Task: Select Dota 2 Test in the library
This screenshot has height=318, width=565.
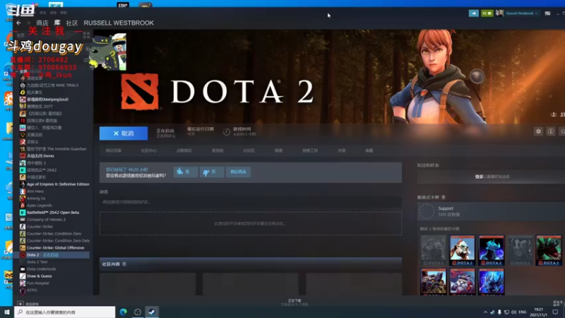Action: pyautogui.click(x=37, y=261)
